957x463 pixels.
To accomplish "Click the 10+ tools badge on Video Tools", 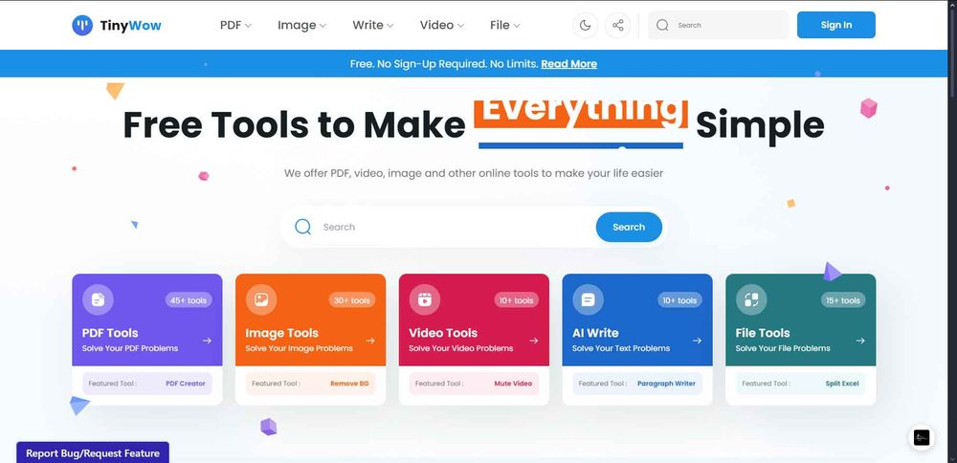I will [x=515, y=300].
